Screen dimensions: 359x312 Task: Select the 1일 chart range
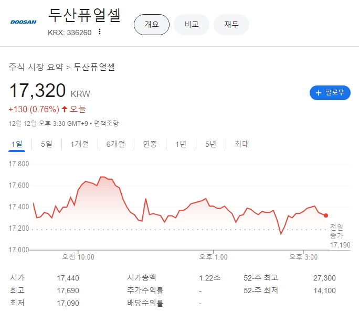tap(17, 144)
